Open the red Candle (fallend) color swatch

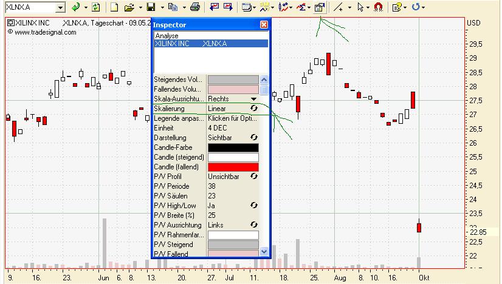[233, 167]
